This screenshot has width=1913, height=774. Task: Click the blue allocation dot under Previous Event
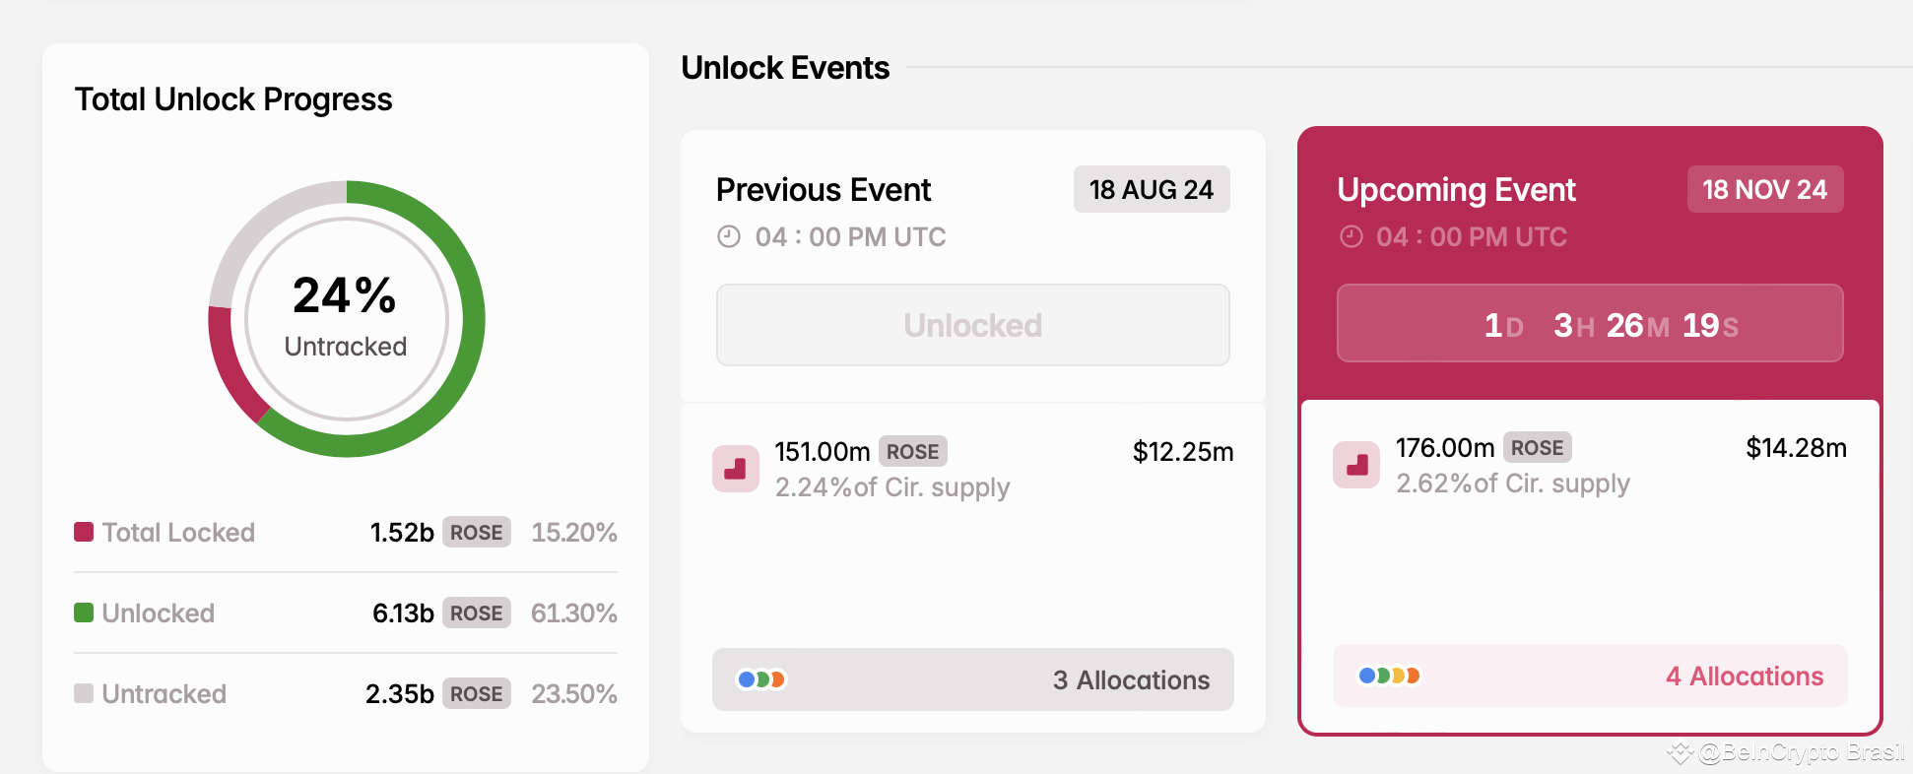pyautogui.click(x=746, y=678)
